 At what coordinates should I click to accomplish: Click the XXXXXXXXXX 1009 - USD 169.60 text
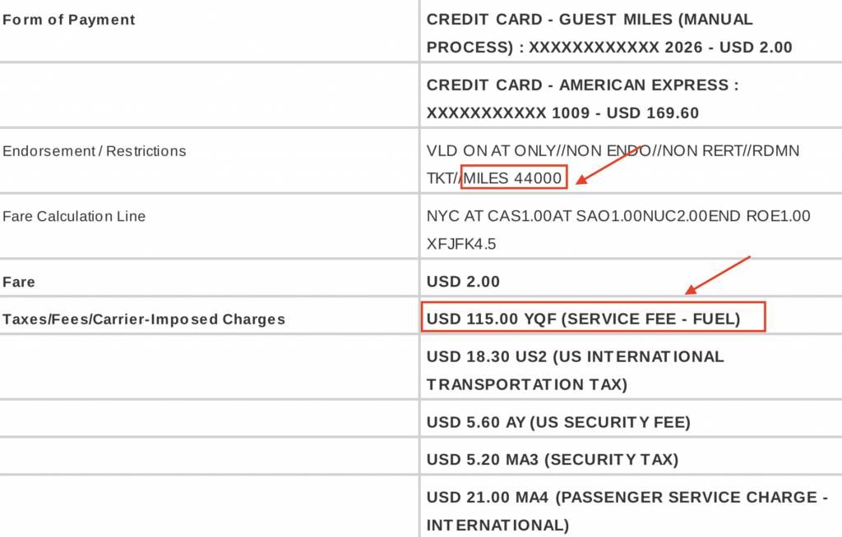tap(562, 113)
